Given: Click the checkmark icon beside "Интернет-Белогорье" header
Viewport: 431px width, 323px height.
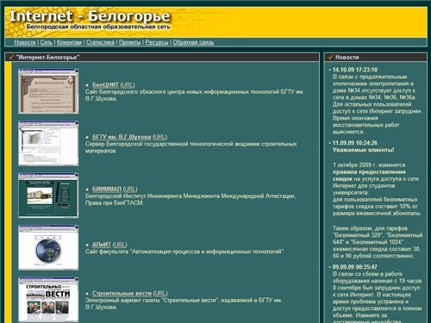Looking at the screenshot, I should coord(11,57).
